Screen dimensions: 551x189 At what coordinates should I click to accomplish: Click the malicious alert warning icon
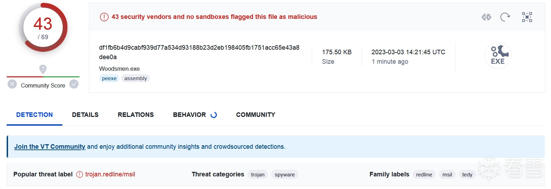tap(104, 17)
